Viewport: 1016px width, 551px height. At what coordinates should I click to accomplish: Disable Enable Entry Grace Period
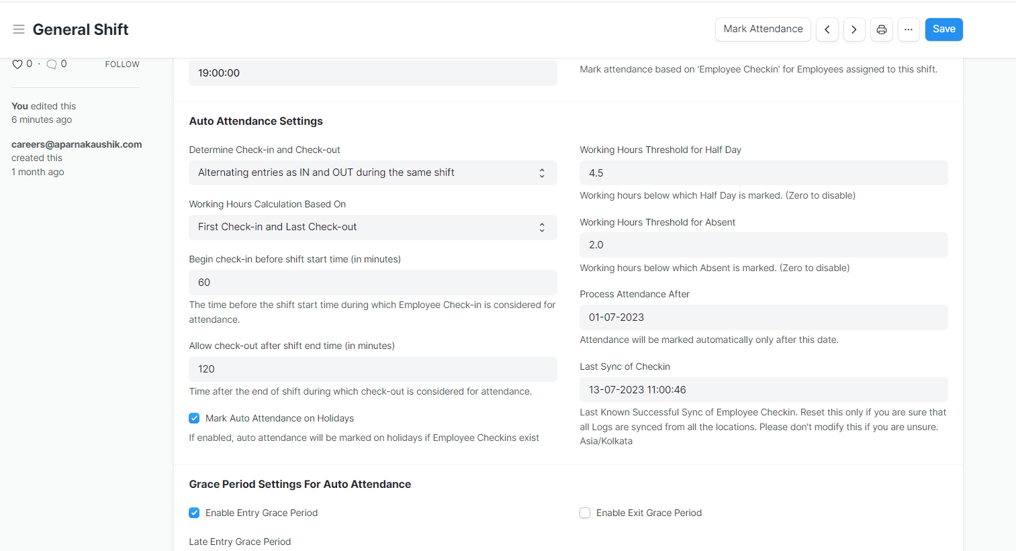[x=194, y=512]
